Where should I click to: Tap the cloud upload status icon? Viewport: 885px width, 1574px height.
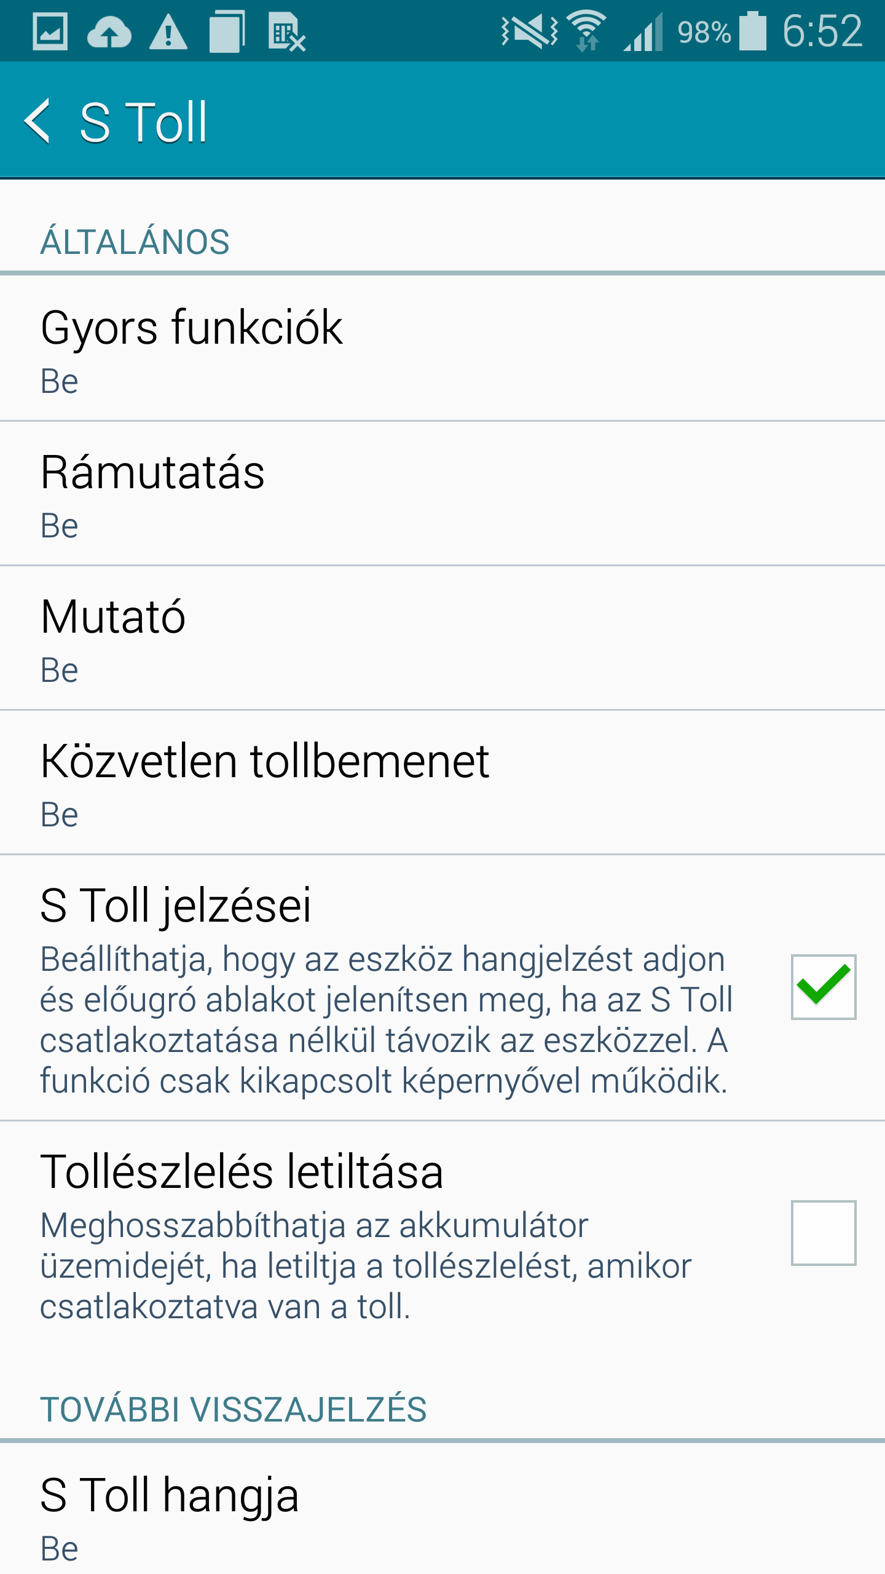click(109, 33)
